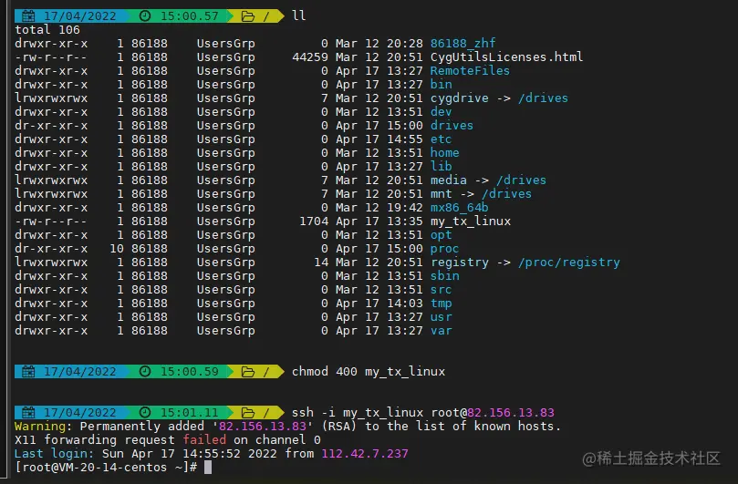Click the cygdrive symlink name

click(460, 98)
